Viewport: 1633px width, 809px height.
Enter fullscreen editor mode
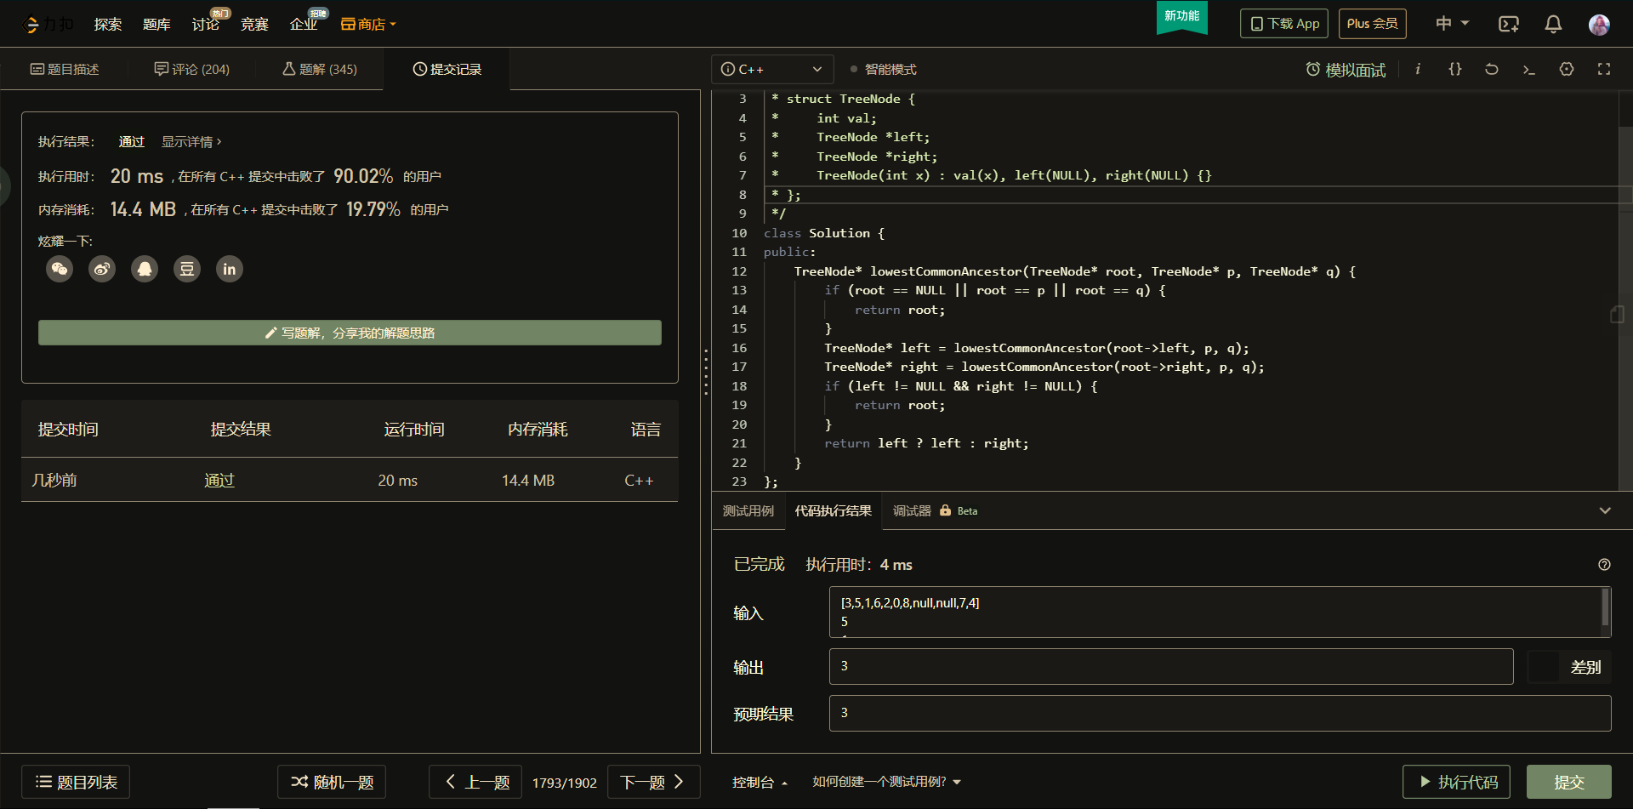point(1604,69)
